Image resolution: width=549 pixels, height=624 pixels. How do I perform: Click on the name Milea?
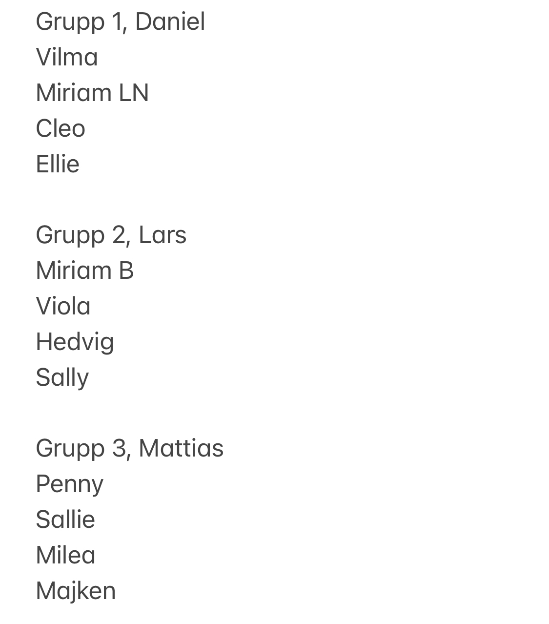(x=66, y=555)
